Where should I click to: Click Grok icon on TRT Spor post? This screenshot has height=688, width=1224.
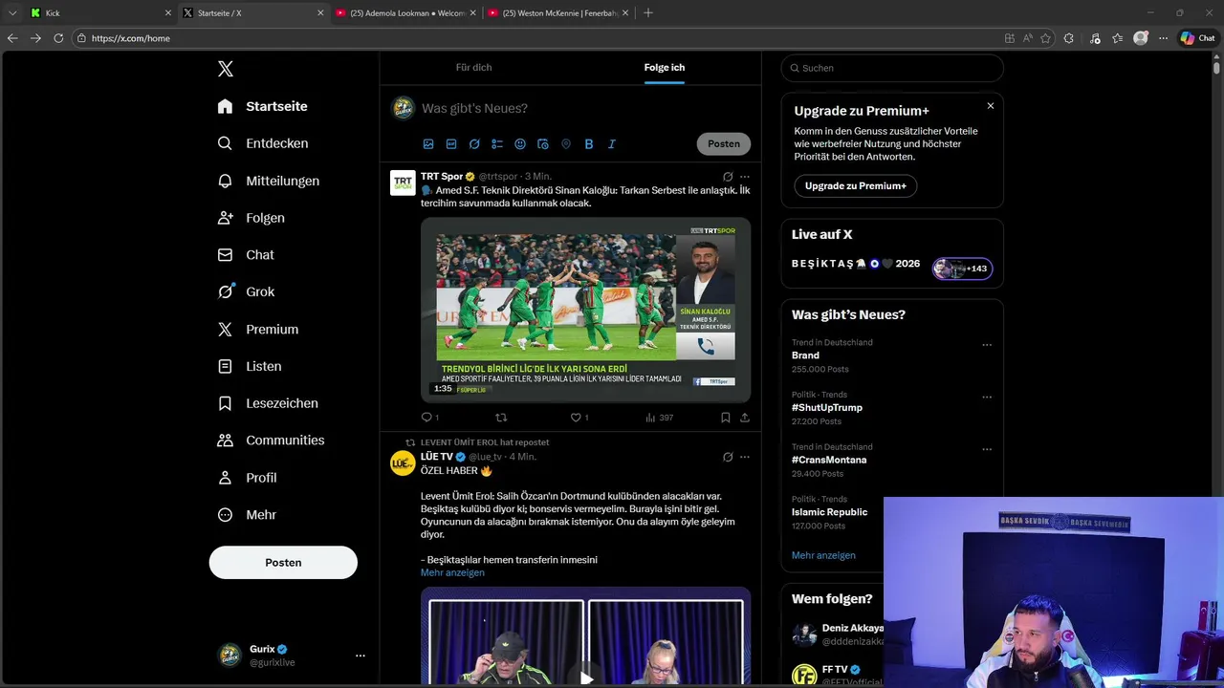728,177
